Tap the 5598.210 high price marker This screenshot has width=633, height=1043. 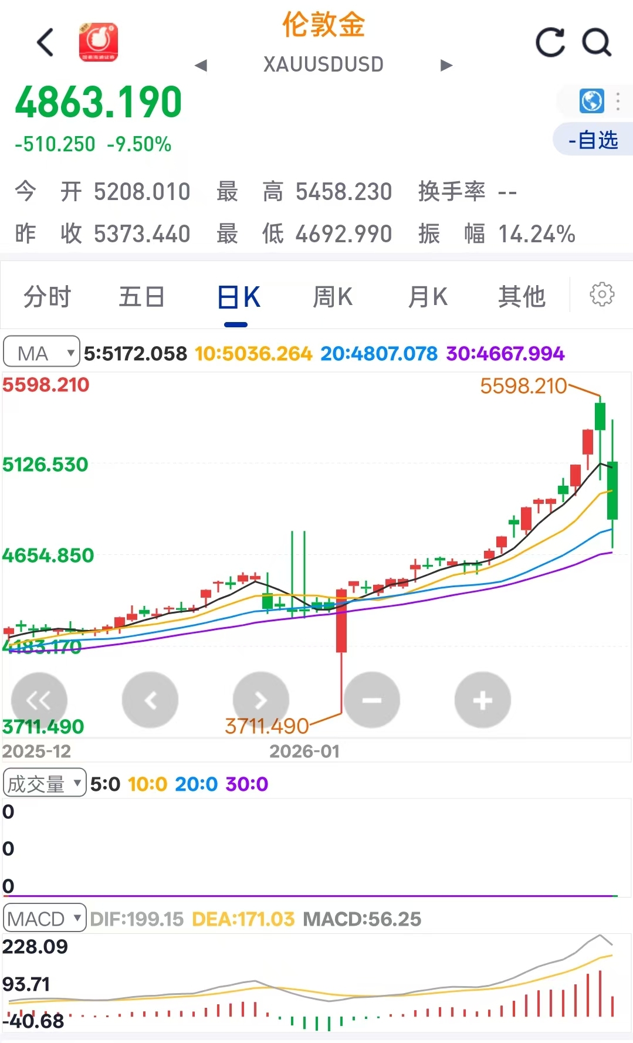(523, 386)
